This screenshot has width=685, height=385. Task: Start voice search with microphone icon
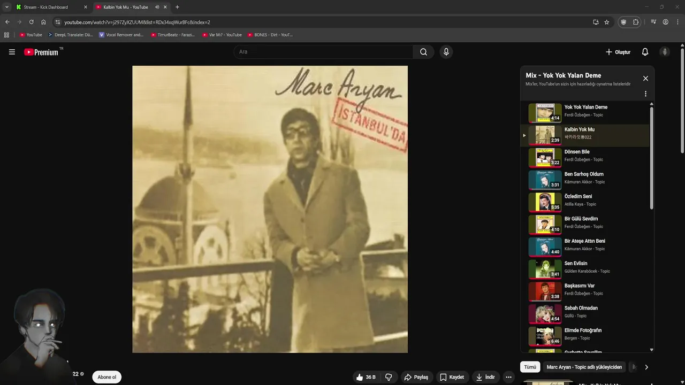(446, 52)
